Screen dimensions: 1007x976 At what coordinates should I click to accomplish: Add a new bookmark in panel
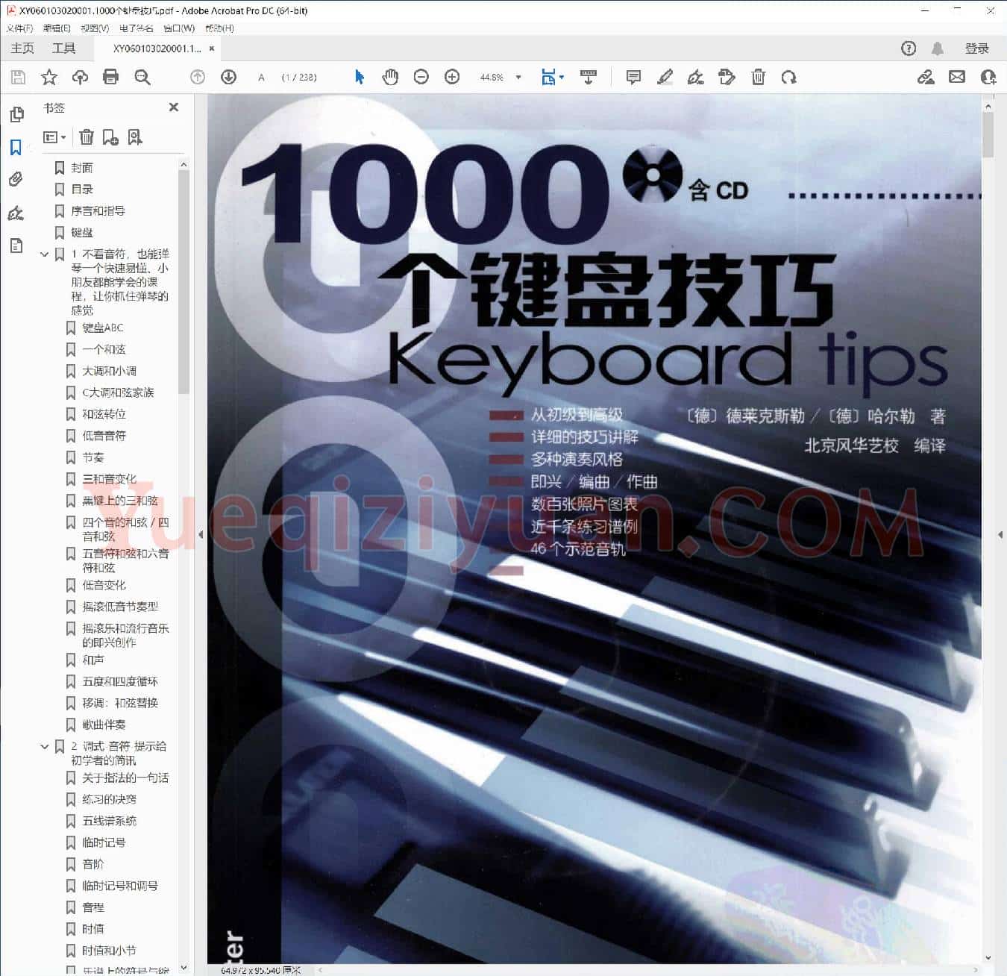point(110,137)
